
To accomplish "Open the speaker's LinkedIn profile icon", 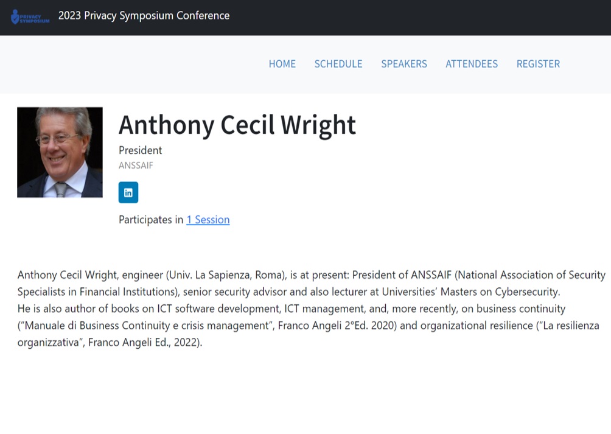I will pyautogui.click(x=128, y=192).
